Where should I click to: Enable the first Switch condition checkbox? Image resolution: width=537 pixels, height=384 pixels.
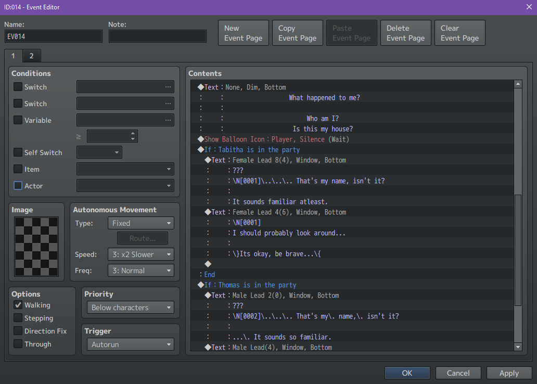[18, 87]
